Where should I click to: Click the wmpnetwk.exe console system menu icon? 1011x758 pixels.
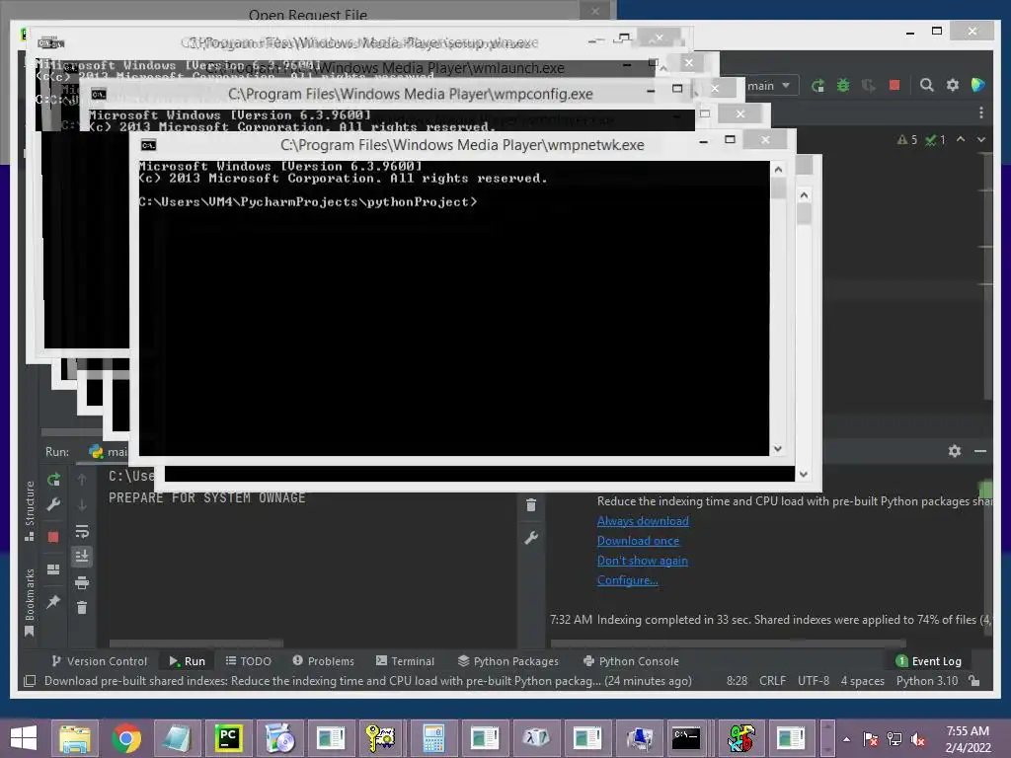(x=148, y=145)
